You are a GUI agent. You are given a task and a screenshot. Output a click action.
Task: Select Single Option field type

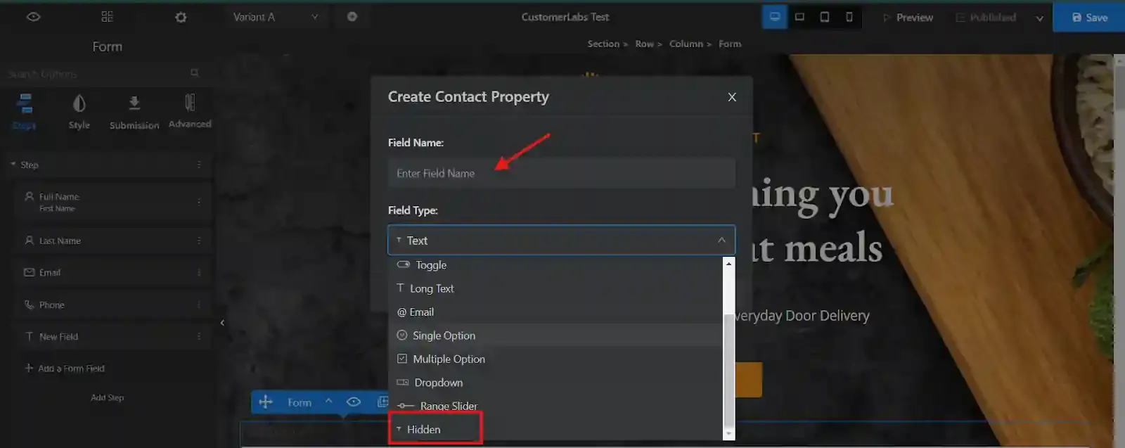[x=556, y=335]
